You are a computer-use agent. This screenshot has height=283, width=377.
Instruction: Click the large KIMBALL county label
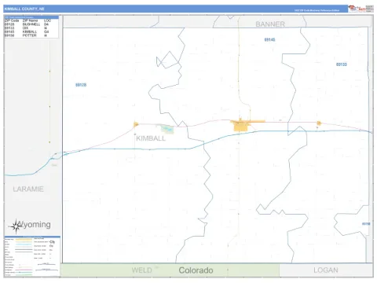point(151,138)
